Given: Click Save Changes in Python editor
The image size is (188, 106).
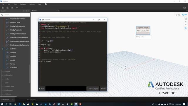Looking at the screenshot, I should 93,89.
